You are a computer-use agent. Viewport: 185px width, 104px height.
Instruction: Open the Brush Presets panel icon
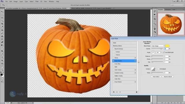click(155, 32)
